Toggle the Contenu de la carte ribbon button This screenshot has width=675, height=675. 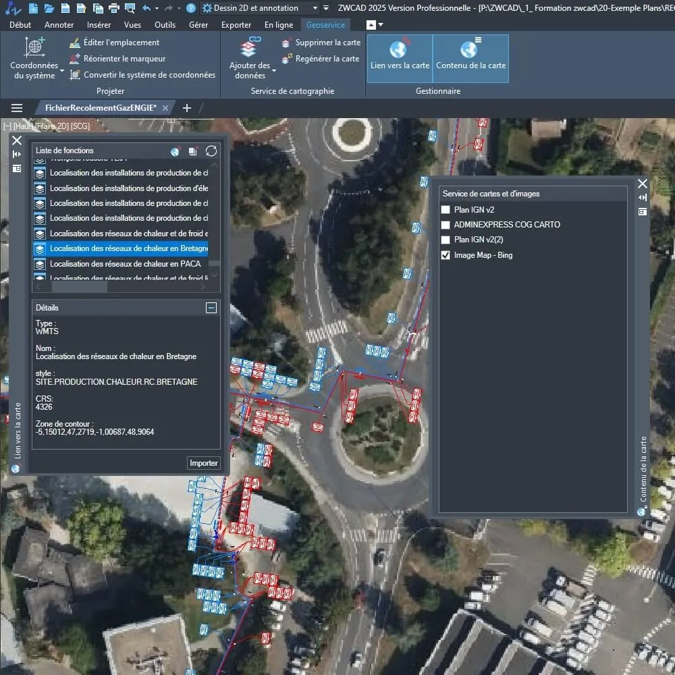pos(470,58)
